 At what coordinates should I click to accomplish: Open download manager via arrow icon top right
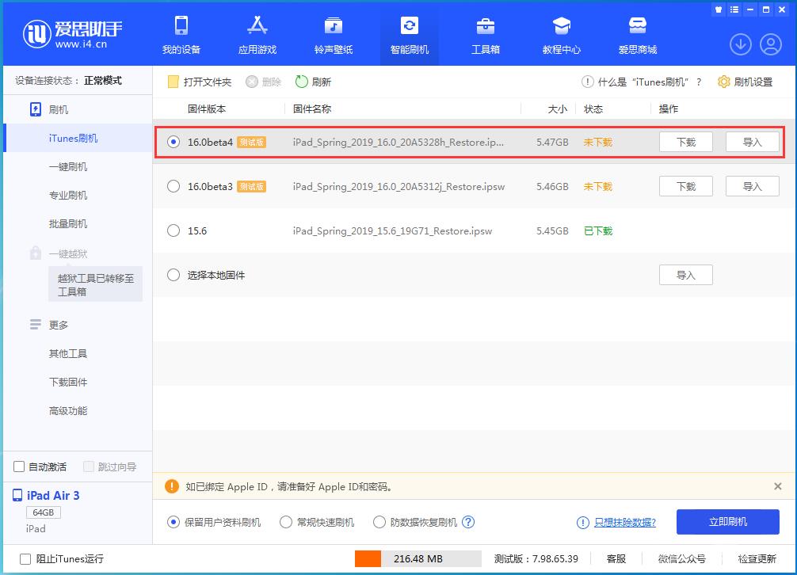click(740, 44)
